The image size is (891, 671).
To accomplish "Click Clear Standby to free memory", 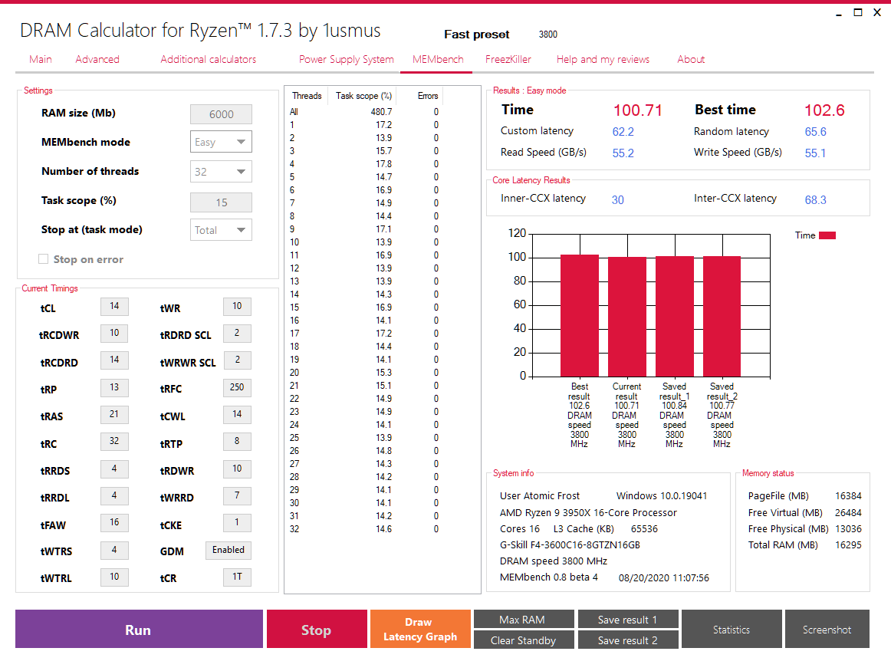I will coord(524,640).
